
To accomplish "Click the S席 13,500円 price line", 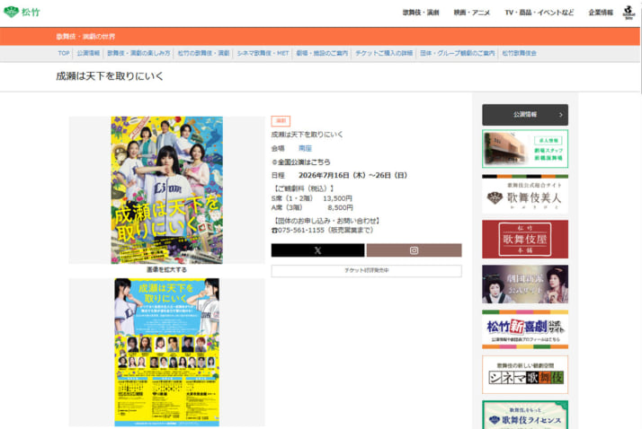I will [312, 198].
